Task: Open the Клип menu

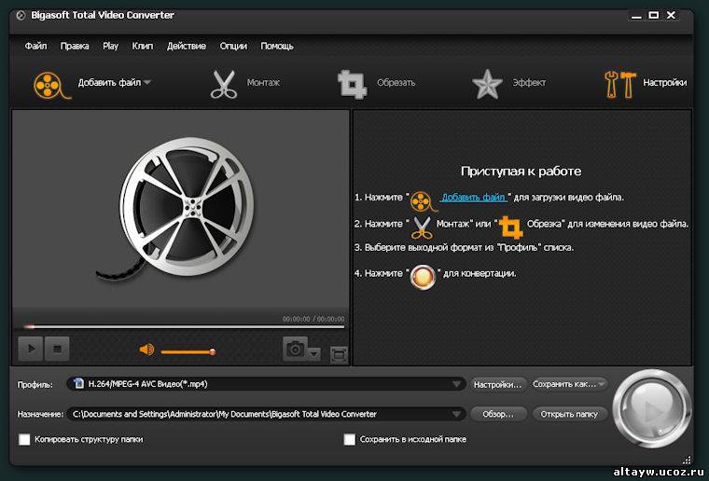Action: point(143,46)
